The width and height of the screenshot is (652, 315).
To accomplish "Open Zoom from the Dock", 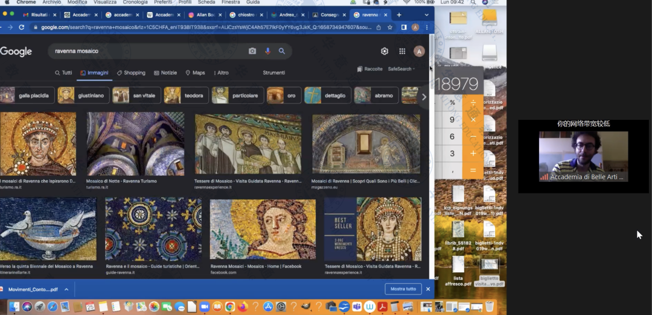I will click(205, 307).
